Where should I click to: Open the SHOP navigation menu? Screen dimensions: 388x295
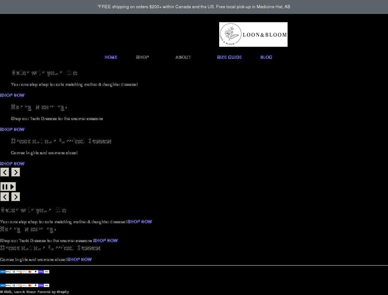point(142,57)
